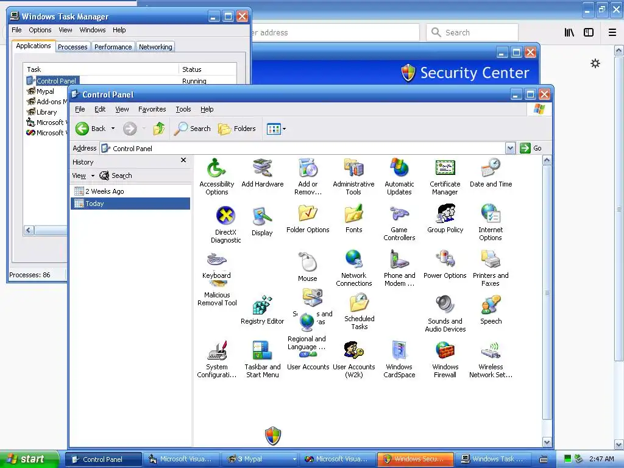The height and width of the screenshot is (468, 624).
Task: Switch to Performance tab in Task Manager
Action: pos(113,47)
